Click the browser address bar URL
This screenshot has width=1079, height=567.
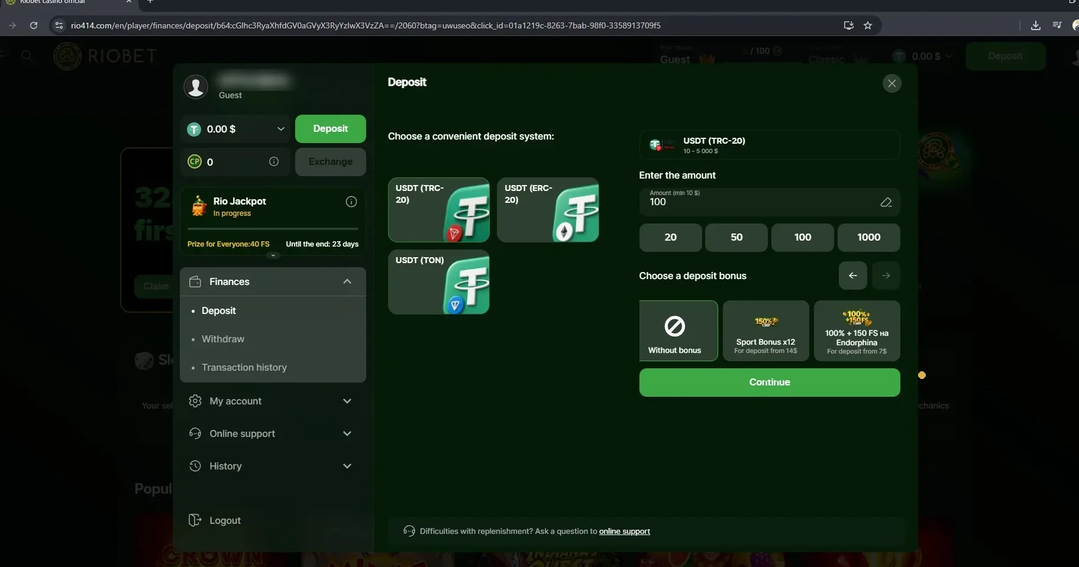[x=366, y=25]
